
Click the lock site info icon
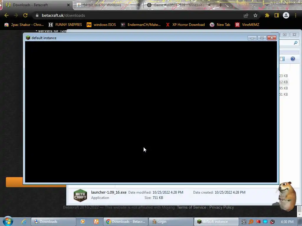[37, 15]
